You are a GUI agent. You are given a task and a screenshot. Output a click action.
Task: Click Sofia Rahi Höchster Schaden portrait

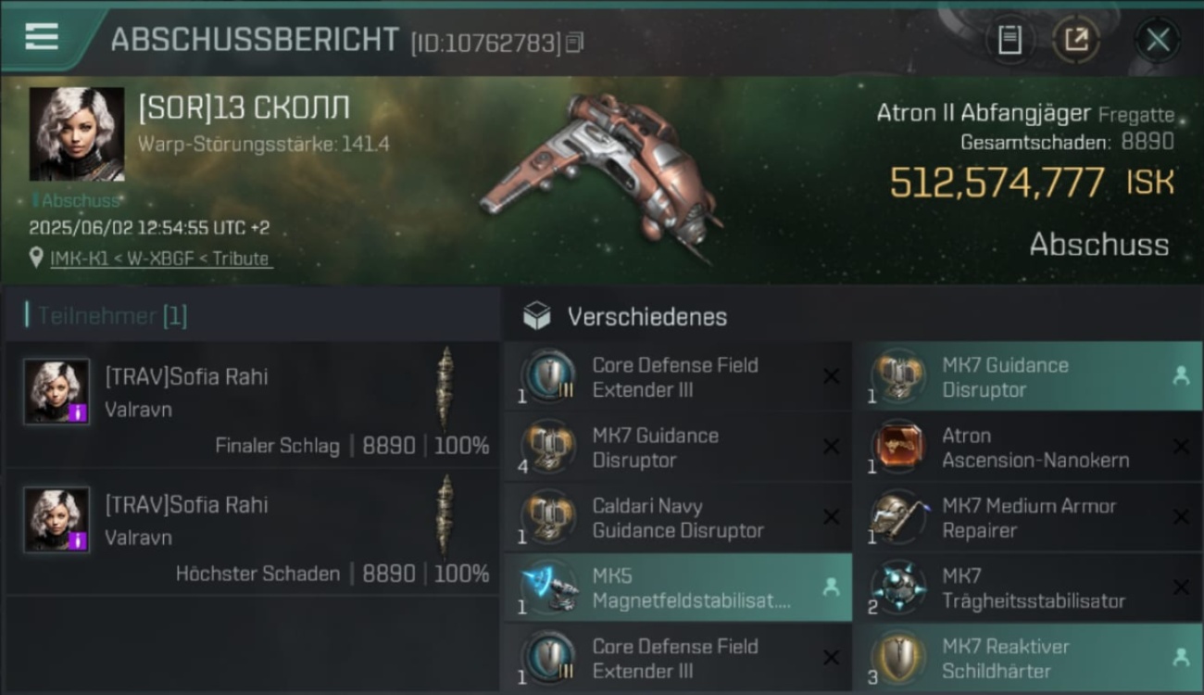pyautogui.click(x=56, y=521)
